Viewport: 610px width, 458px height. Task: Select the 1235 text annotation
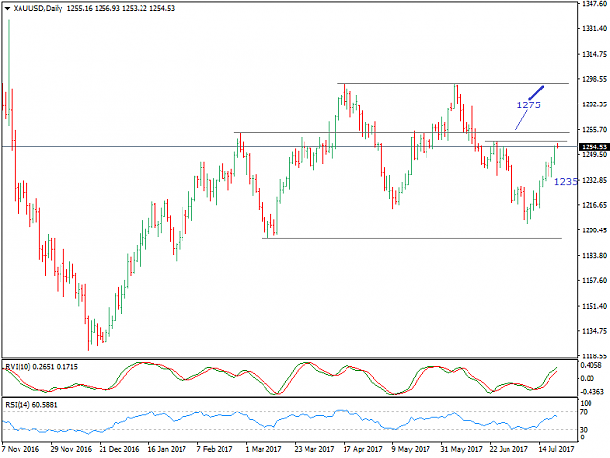[565, 182]
